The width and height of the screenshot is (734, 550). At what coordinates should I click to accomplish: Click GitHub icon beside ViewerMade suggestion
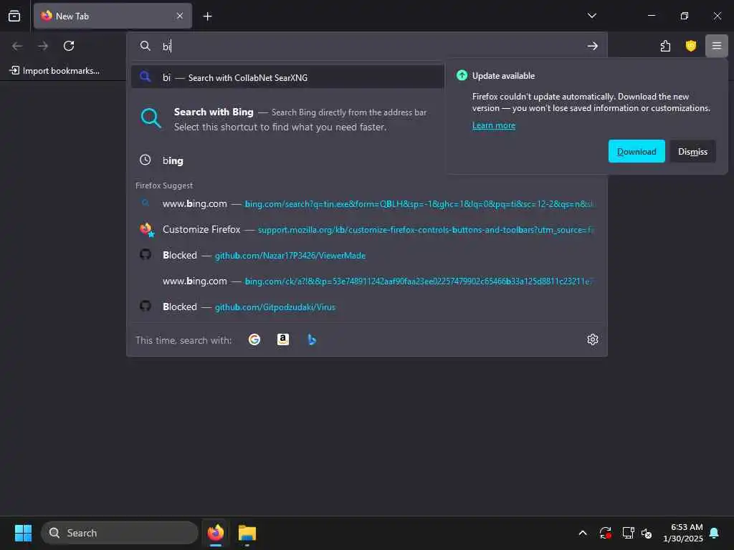(146, 254)
